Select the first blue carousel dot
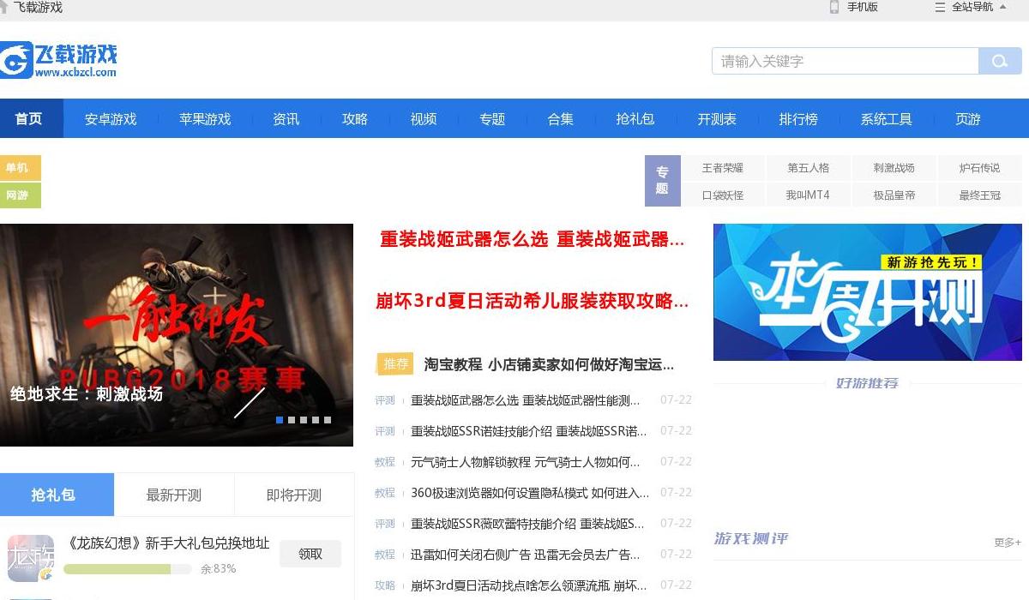This screenshot has height=600, width=1029. point(280,420)
